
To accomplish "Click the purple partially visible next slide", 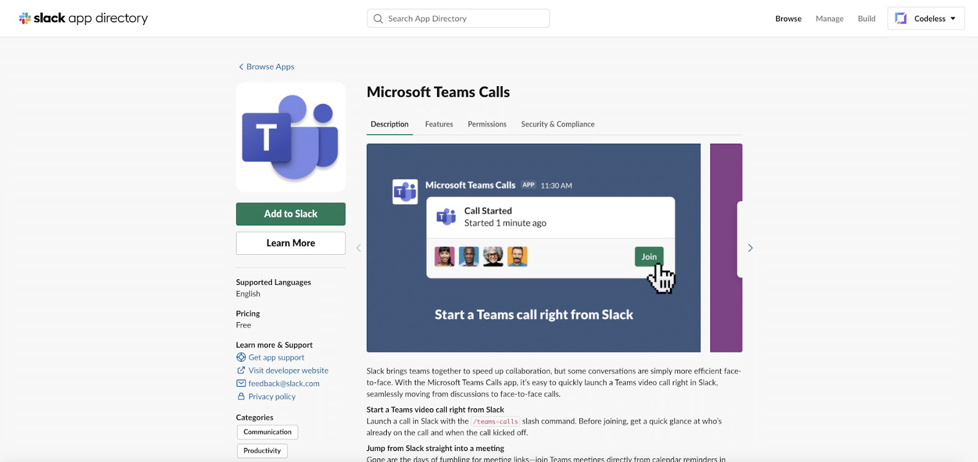I will tap(726, 248).
